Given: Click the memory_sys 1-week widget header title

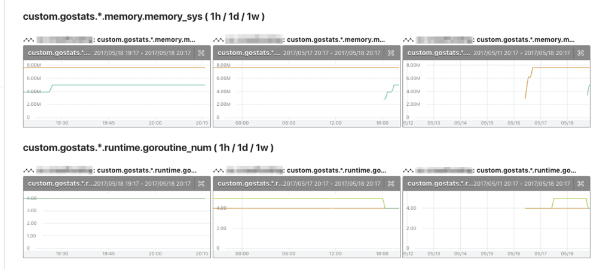Looking at the screenshot, I should pos(439,53).
